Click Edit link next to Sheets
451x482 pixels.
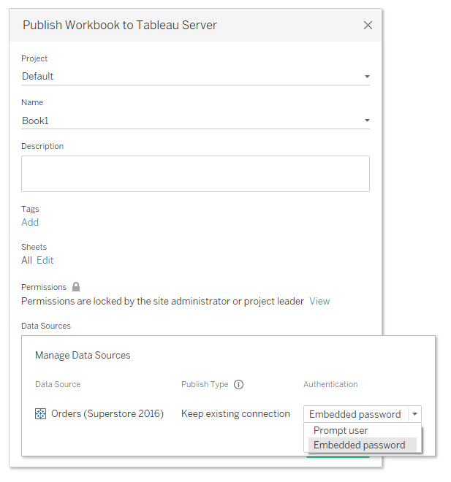[45, 260]
